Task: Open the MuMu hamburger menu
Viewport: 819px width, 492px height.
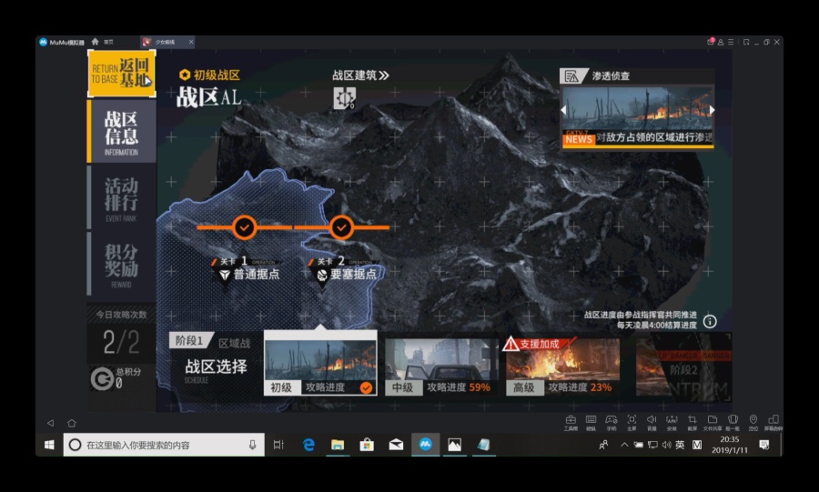Action: (731, 42)
